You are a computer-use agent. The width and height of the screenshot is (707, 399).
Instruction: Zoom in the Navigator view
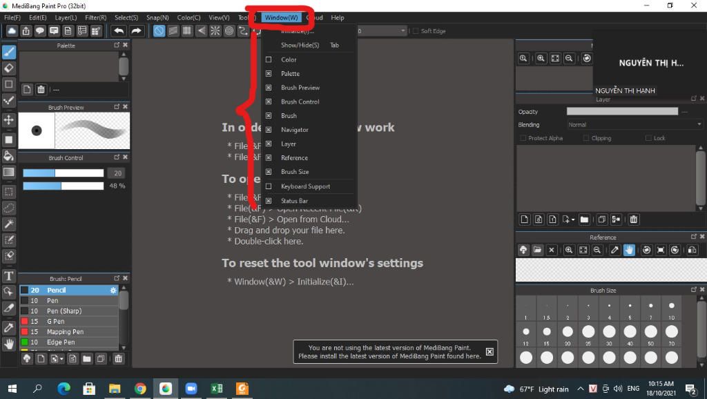541,58
